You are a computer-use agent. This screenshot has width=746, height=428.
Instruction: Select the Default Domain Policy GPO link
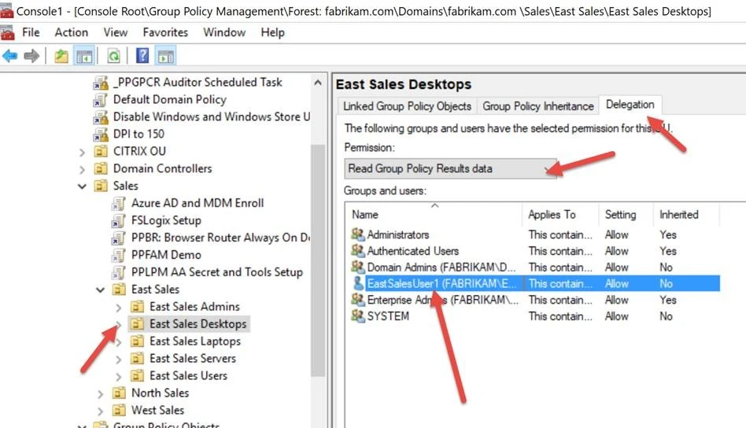169,99
